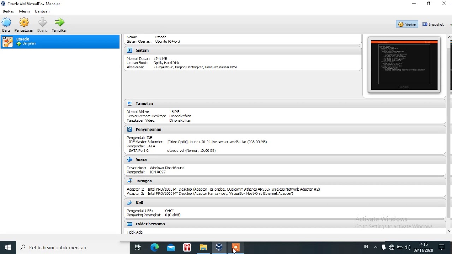Open the network tray icon
Screen dimensions: 452x254
pos(392,248)
